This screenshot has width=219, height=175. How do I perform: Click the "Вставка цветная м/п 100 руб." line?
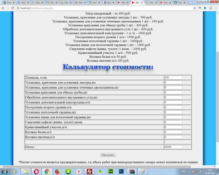coord(108,61)
